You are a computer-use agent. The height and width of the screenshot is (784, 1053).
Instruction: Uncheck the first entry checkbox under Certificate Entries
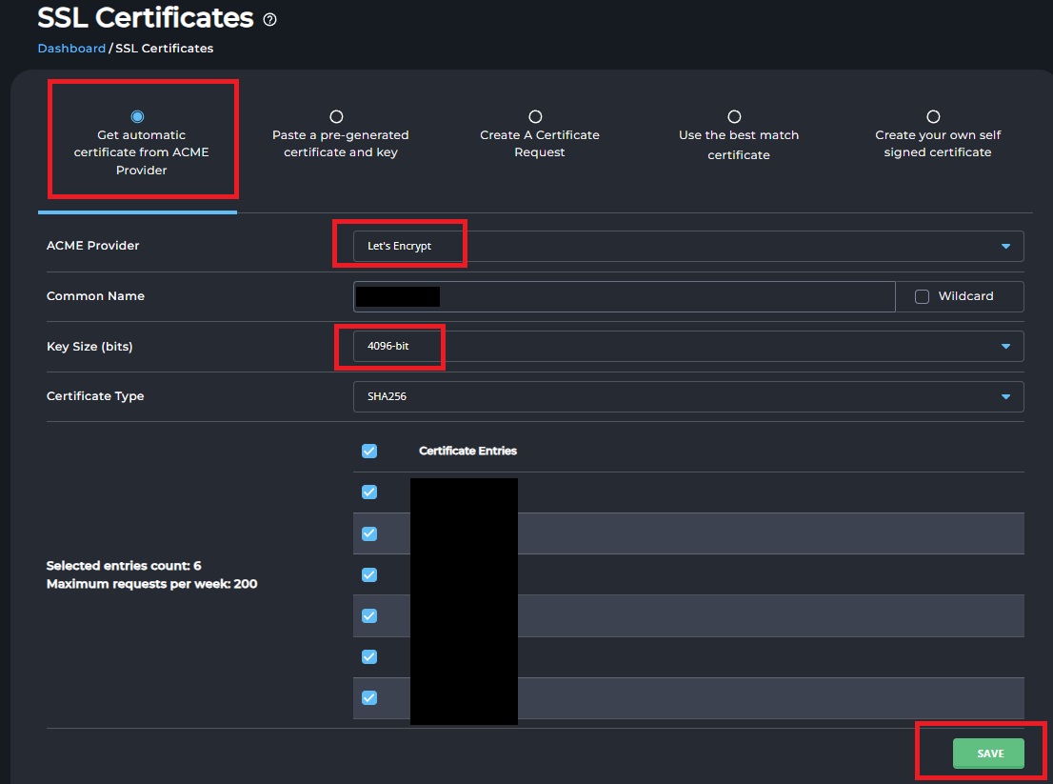point(369,492)
